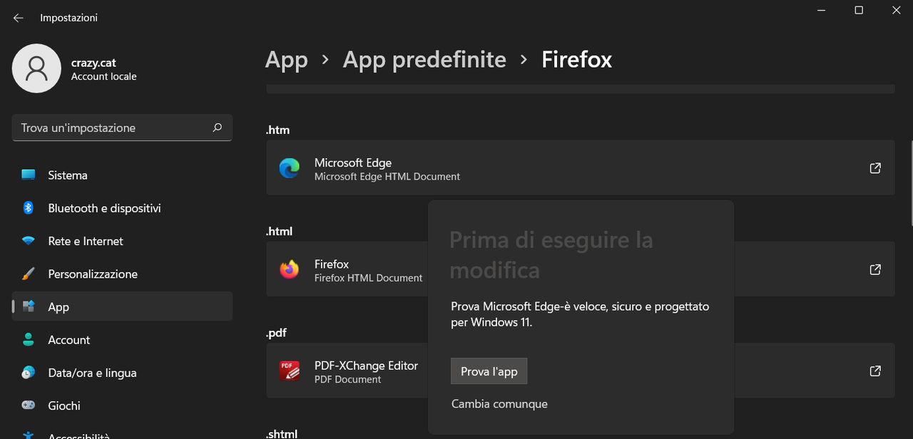Screen dimensions: 913x439
Task: Click the vertical scrollbar of the settings page
Action: pos(910,182)
